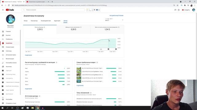Screen dimensions: 197x110
Task: Reload the page with the browser refresh button
Action: click(x=9, y=5)
